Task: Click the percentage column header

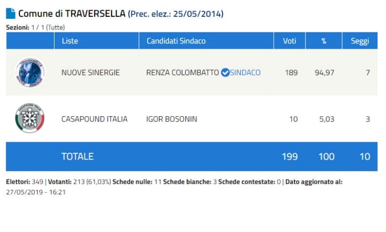Action: [x=324, y=41]
